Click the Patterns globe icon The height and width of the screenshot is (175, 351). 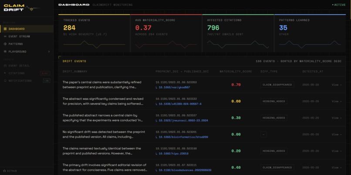pos(5,44)
